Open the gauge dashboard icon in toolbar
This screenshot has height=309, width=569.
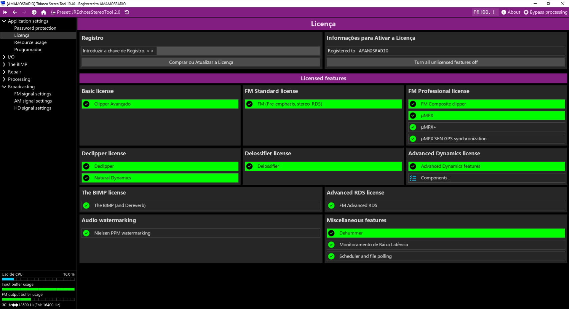34,12
